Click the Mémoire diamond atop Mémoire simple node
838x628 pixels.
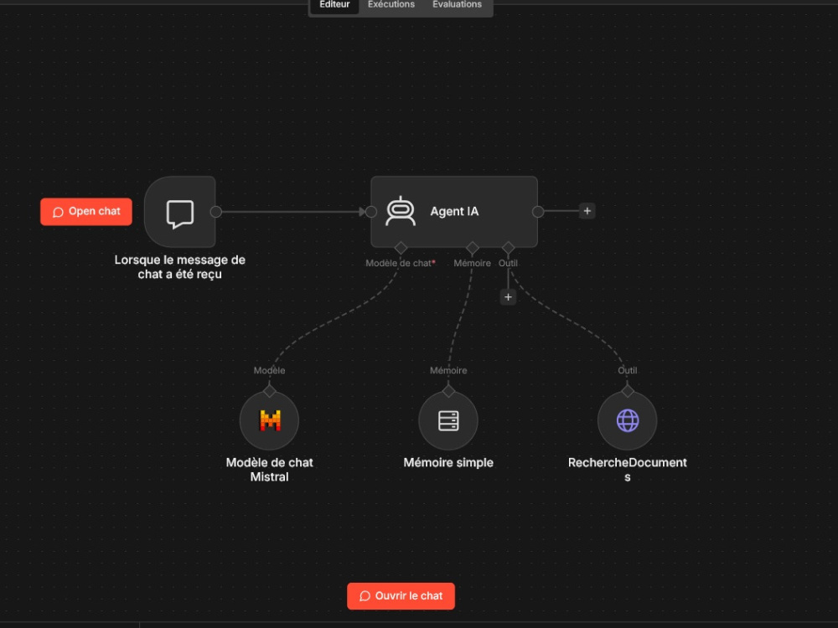click(448, 391)
